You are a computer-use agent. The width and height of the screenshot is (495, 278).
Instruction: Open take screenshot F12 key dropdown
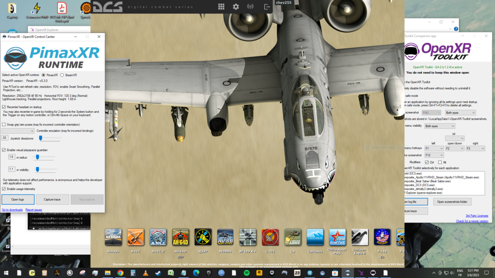(x=434, y=155)
